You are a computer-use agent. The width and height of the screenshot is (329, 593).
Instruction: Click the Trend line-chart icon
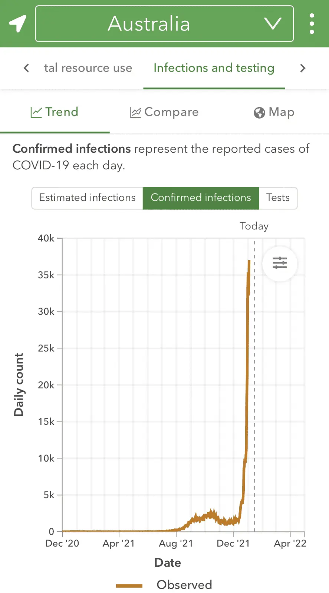tap(36, 112)
